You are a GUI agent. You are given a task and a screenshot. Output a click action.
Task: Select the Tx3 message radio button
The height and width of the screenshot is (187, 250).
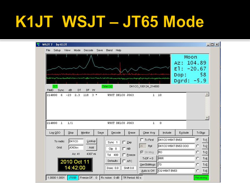pos(198,152)
